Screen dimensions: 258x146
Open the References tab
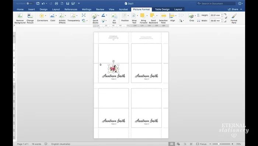tap(71, 9)
